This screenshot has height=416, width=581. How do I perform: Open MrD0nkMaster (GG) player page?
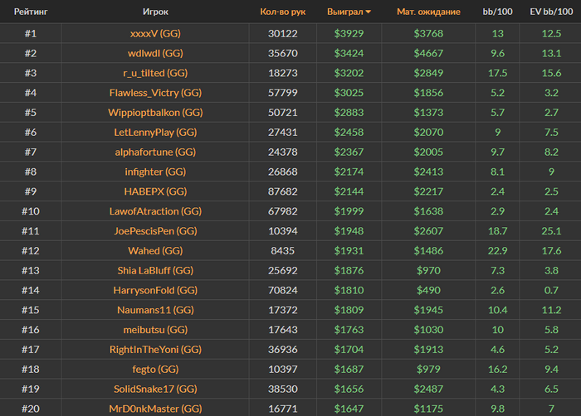click(155, 409)
